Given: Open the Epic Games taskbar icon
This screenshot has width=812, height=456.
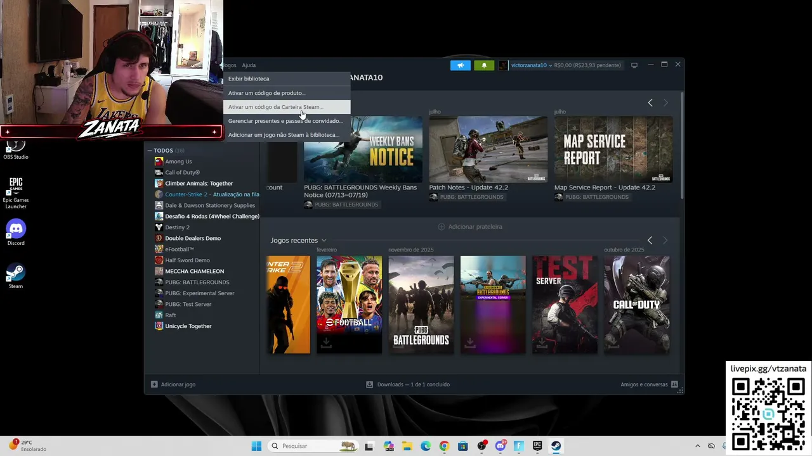Looking at the screenshot, I should [x=537, y=446].
